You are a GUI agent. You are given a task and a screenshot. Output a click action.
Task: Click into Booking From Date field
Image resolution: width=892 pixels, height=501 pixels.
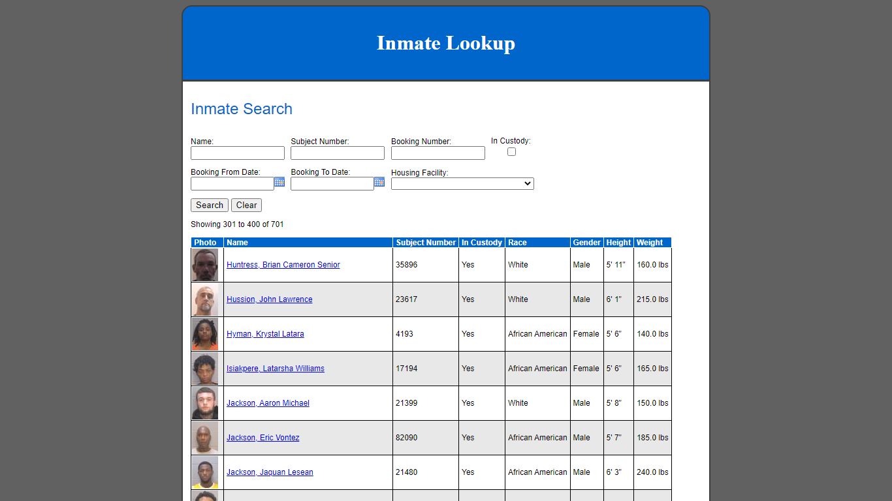click(x=232, y=184)
